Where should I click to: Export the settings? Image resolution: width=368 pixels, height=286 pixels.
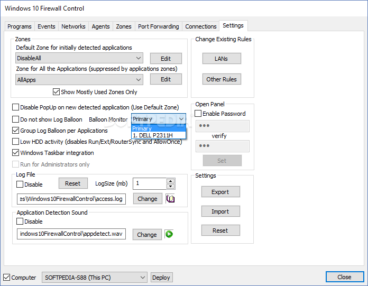coord(220,192)
